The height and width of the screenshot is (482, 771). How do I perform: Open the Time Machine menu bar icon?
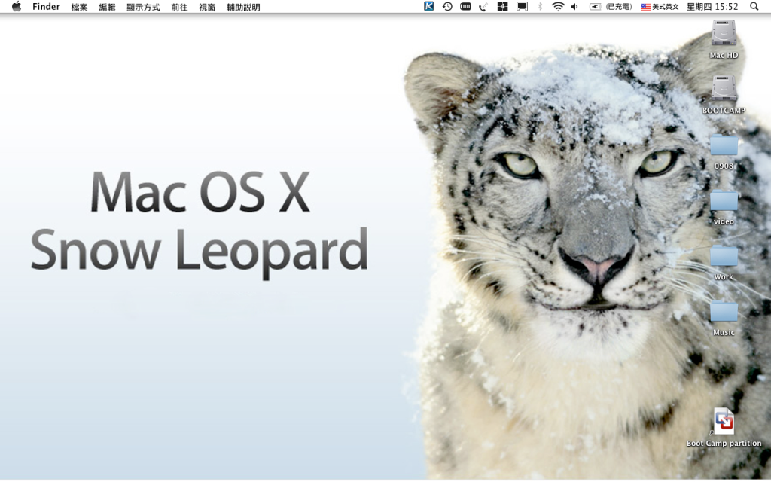(447, 6)
